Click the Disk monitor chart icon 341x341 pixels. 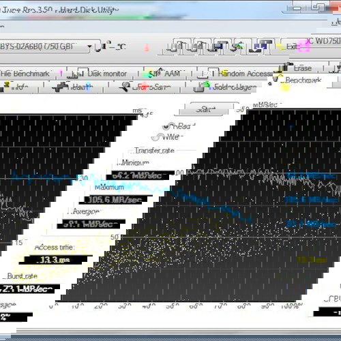(x=77, y=73)
